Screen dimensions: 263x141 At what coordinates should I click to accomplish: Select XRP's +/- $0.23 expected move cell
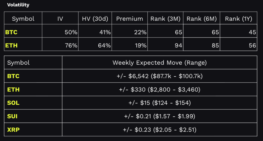coord(159,129)
